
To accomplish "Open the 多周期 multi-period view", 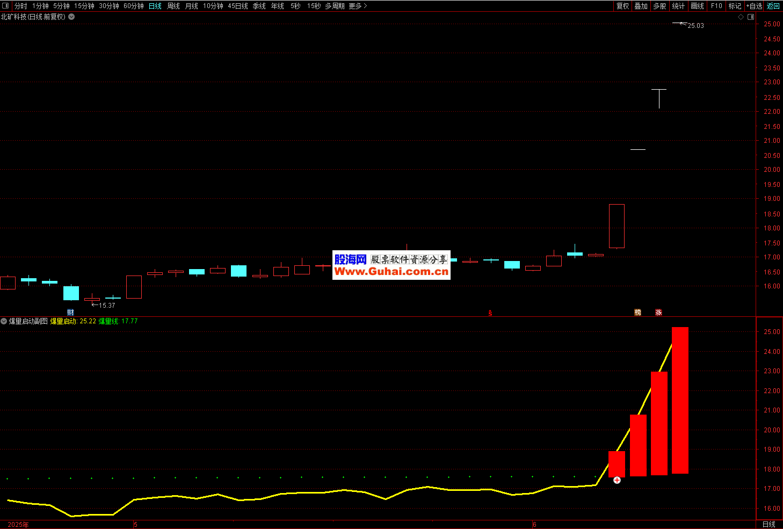I will [335, 6].
